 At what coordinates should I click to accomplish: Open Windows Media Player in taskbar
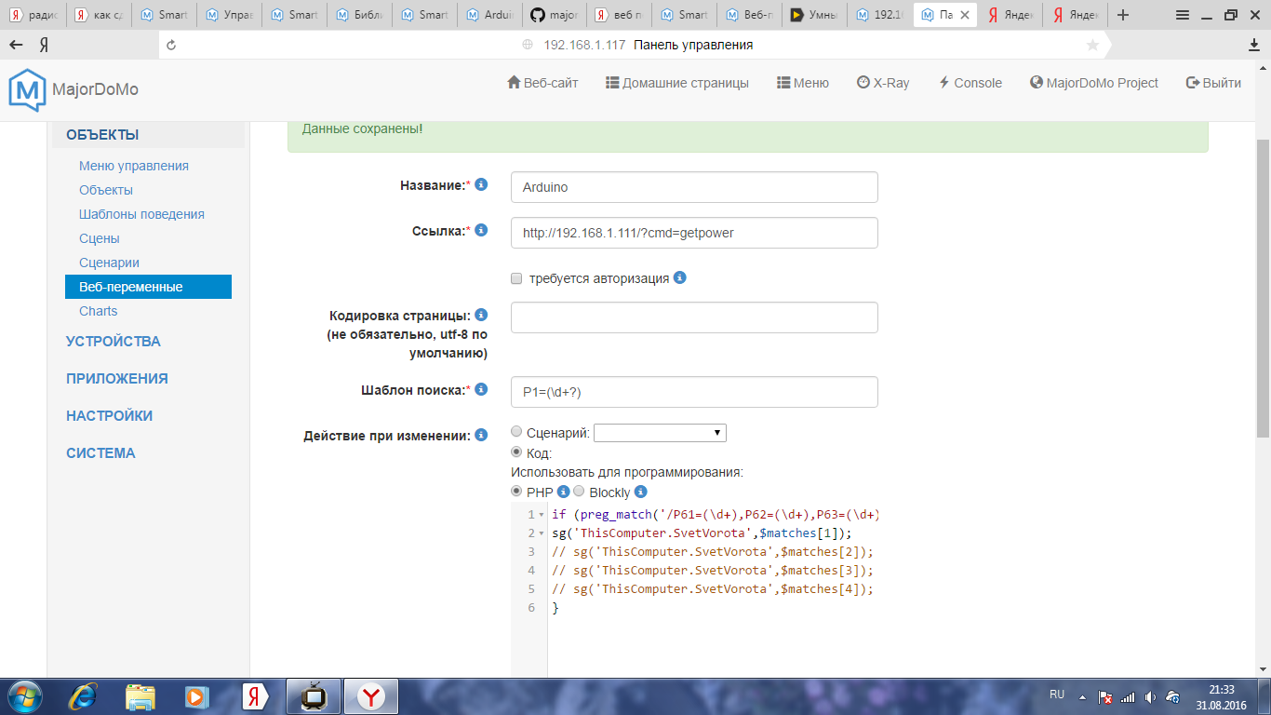click(195, 695)
